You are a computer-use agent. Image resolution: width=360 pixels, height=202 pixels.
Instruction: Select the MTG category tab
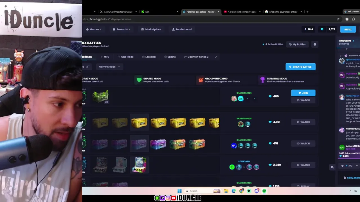(105, 57)
